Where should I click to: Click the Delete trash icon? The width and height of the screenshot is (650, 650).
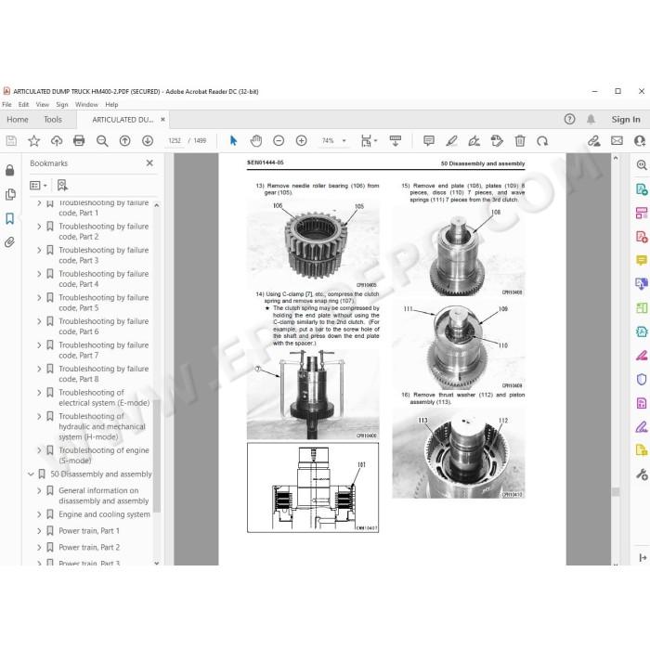click(x=520, y=141)
